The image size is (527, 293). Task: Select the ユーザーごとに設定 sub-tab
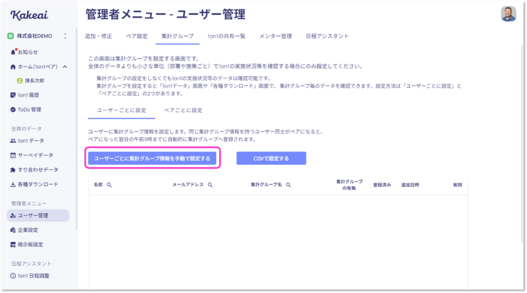click(x=121, y=110)
